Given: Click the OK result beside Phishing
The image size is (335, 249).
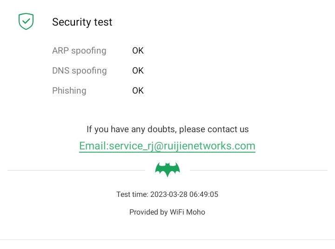Looking at the screenshot, I should (138, 90).
